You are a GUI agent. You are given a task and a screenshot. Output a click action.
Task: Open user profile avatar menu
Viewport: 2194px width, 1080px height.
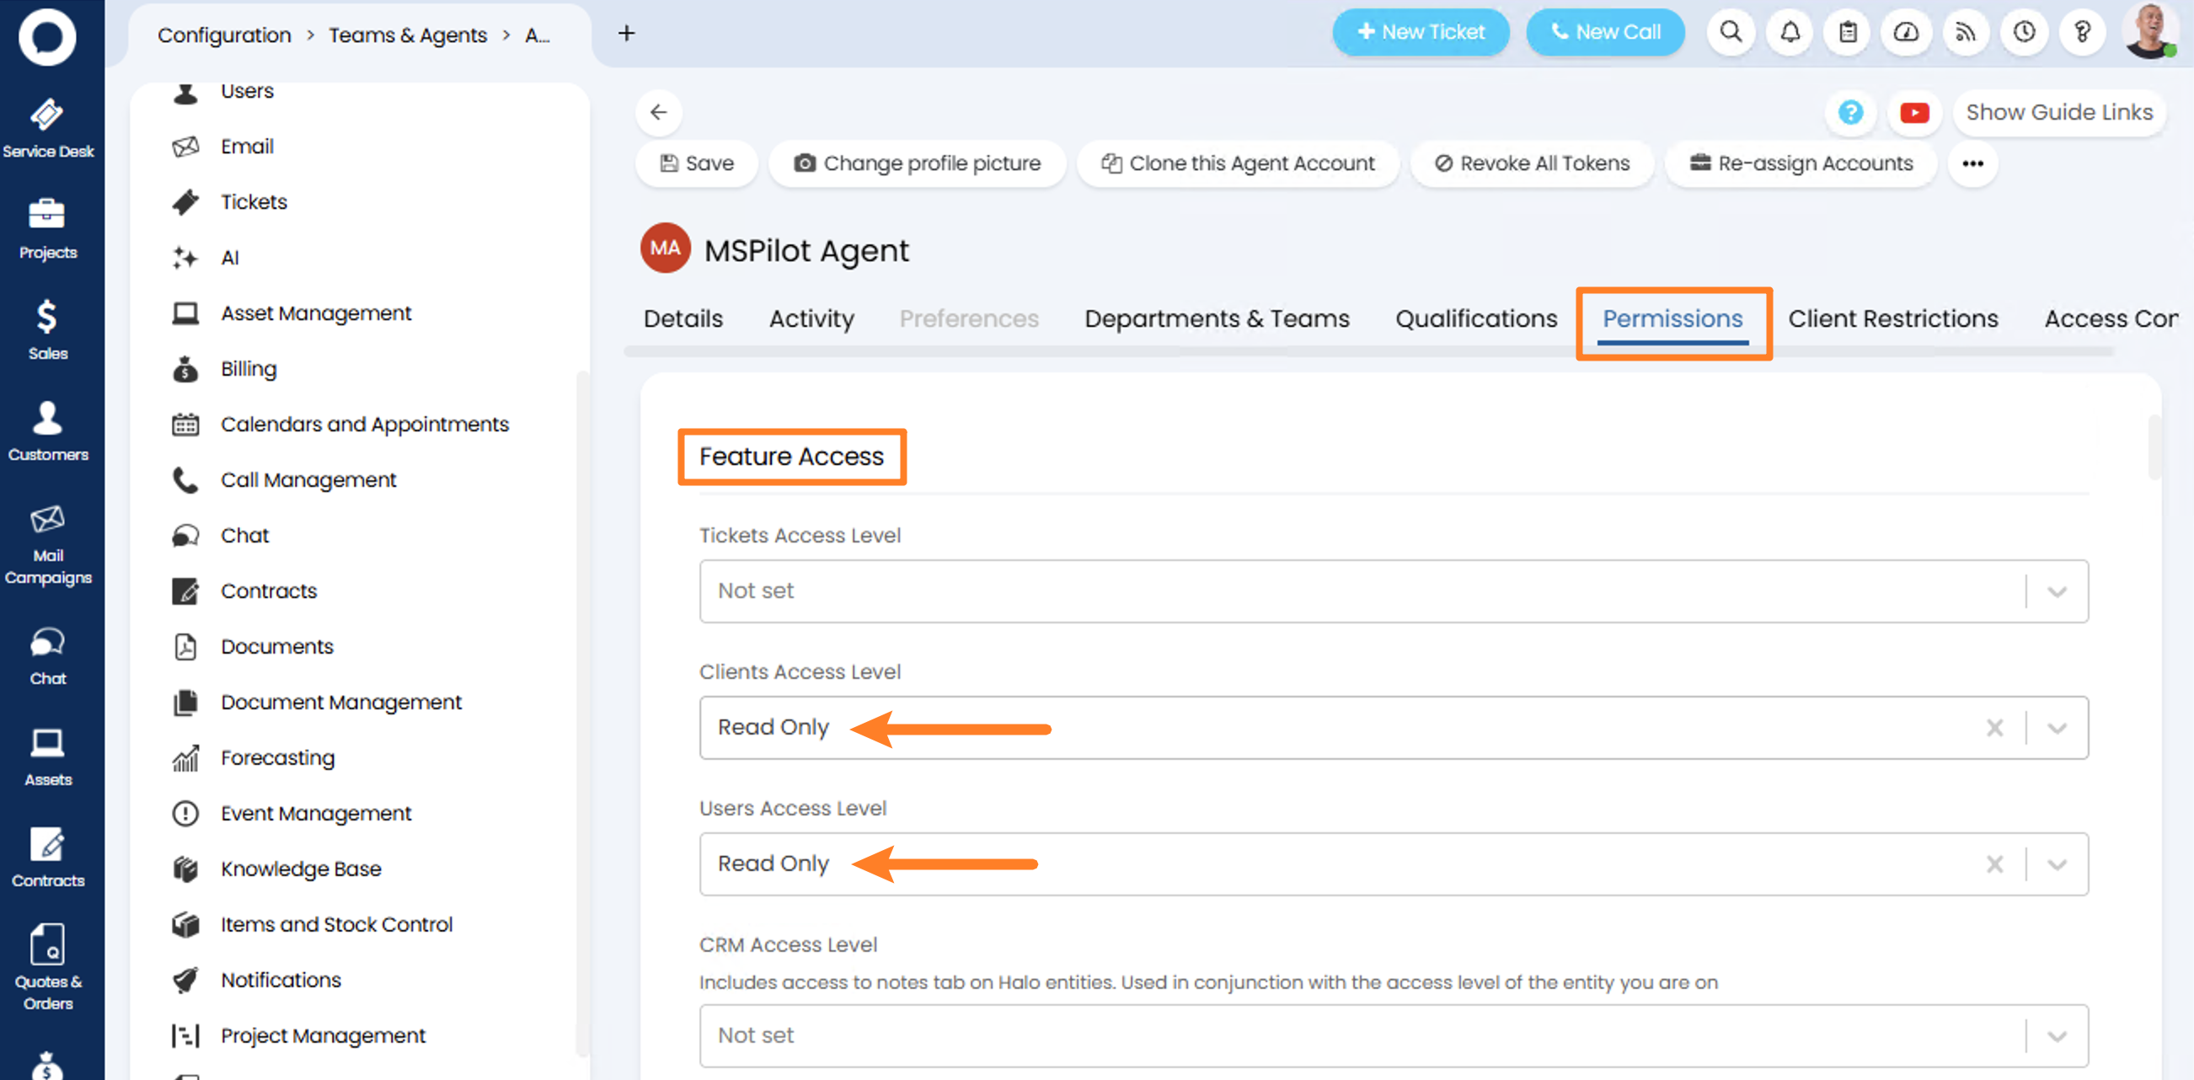point(2150,30)
